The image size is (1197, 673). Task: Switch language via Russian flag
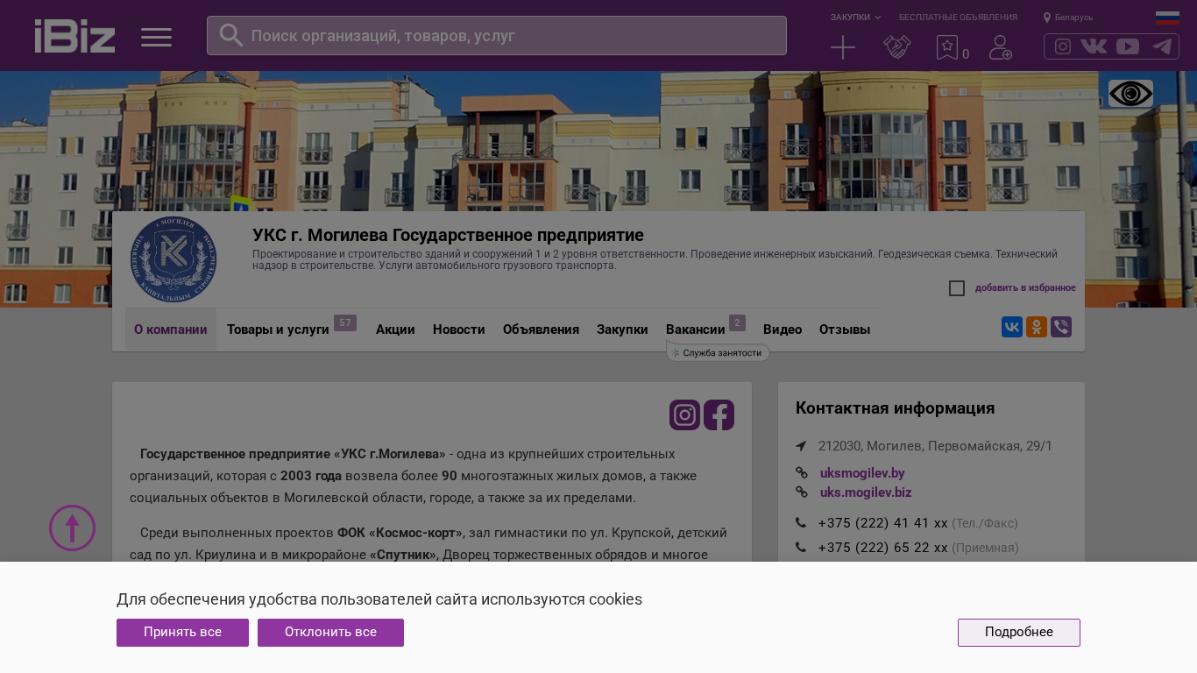click(1167, 18)
